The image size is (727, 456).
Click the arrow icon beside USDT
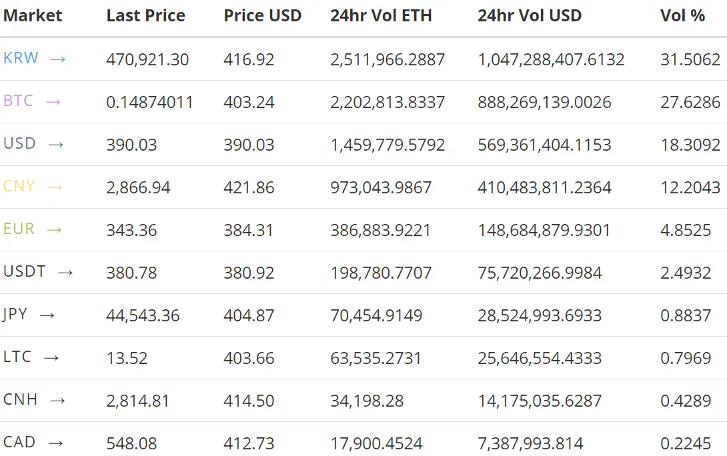tap(65, 273)
